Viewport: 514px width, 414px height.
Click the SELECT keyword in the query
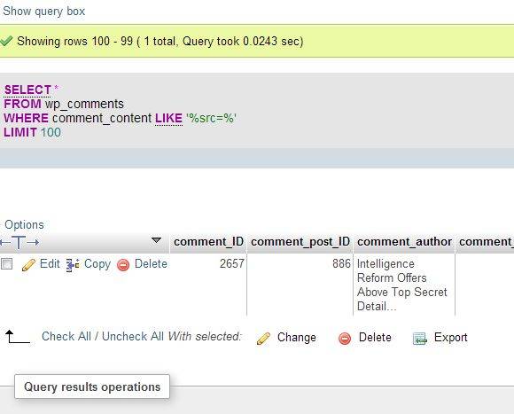point(27,90)
